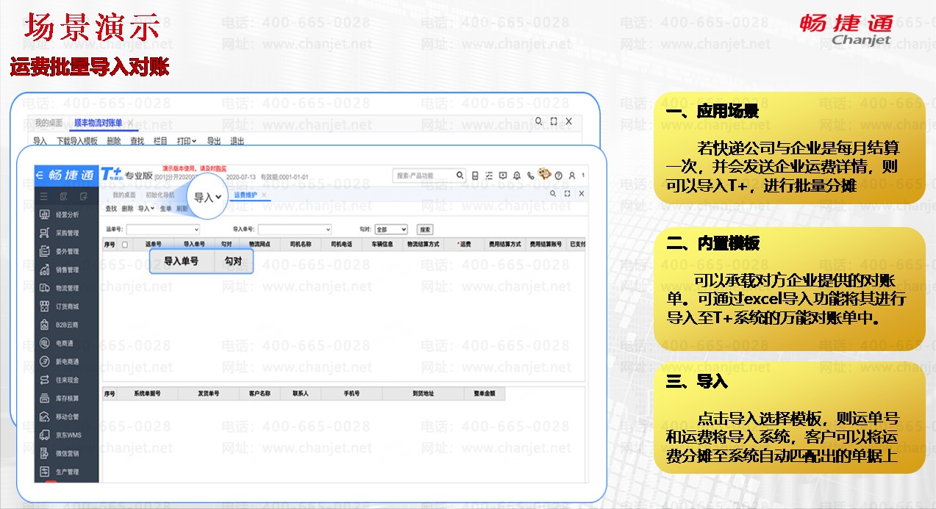Click the 手机号 column header

click(352, 394)
